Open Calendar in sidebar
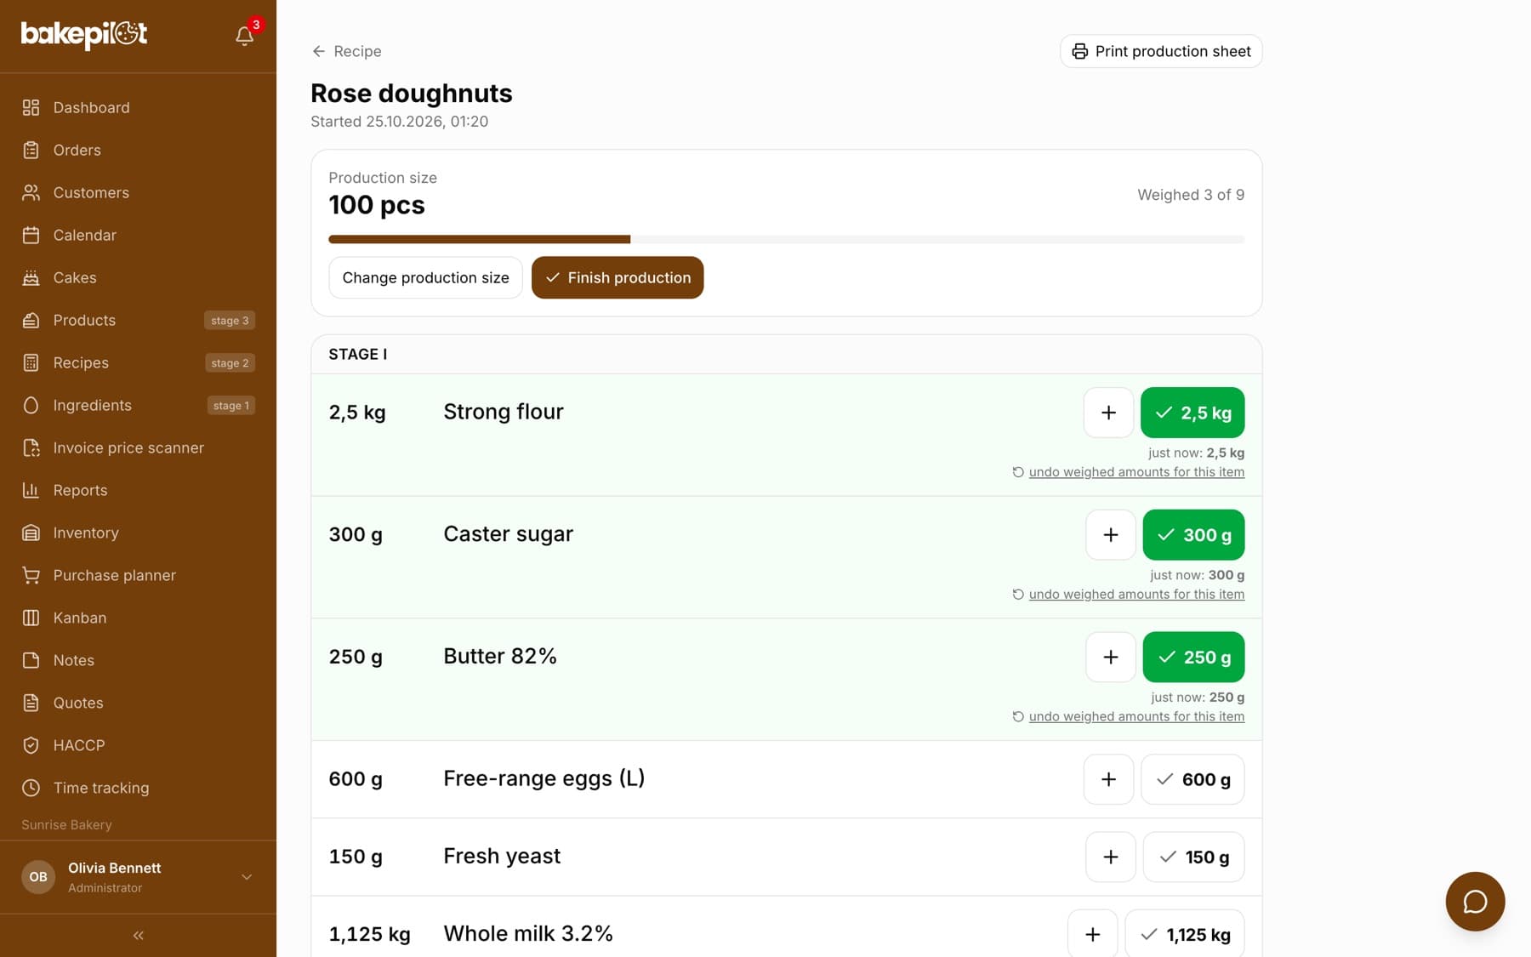 click(138, 235)
